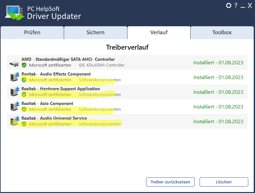255x193 pixels.
Task: Select the AMD Standardmäßiger SATA AHCI-Controller entry
Action: (x=127, y=62)
